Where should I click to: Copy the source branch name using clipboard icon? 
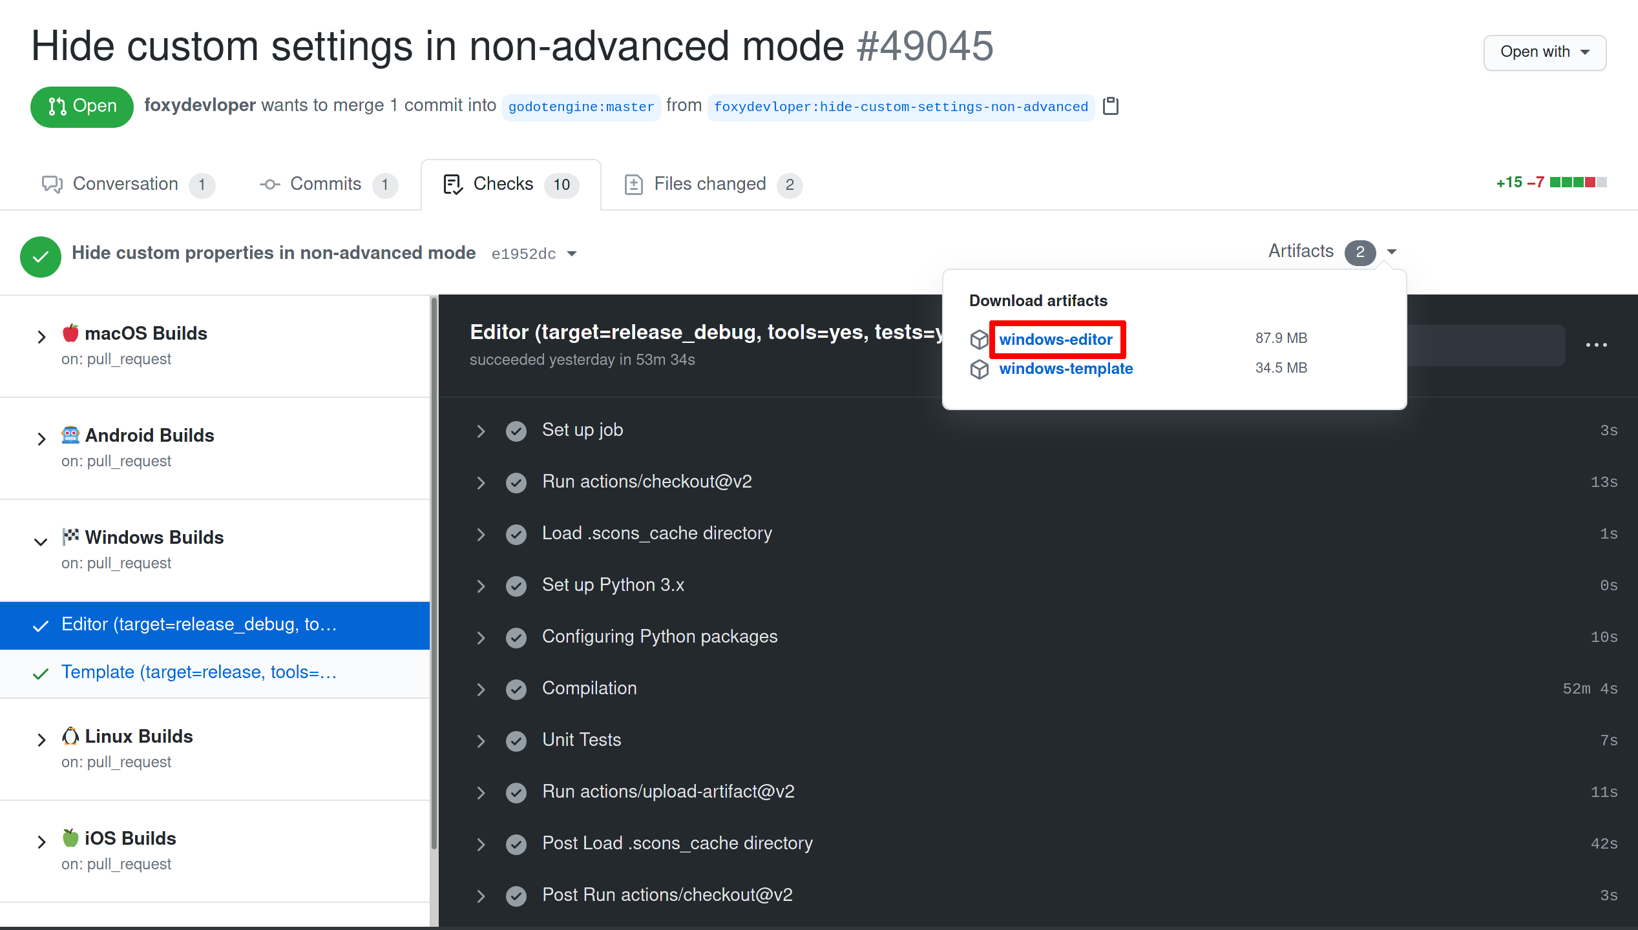click(x=1111, y=106)
